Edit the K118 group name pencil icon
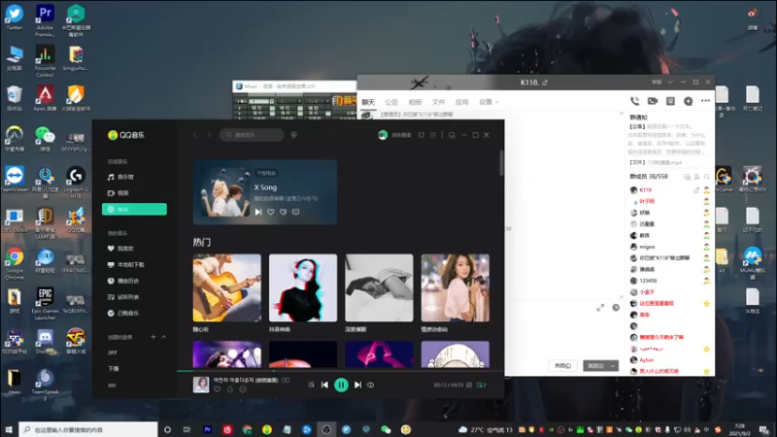The width and height of the screenshot is (777, 437). pos(545,83)
